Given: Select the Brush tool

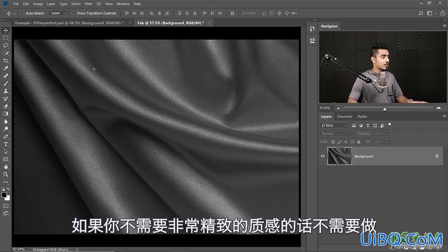Looking at the screenshot, I should point(6,83).
